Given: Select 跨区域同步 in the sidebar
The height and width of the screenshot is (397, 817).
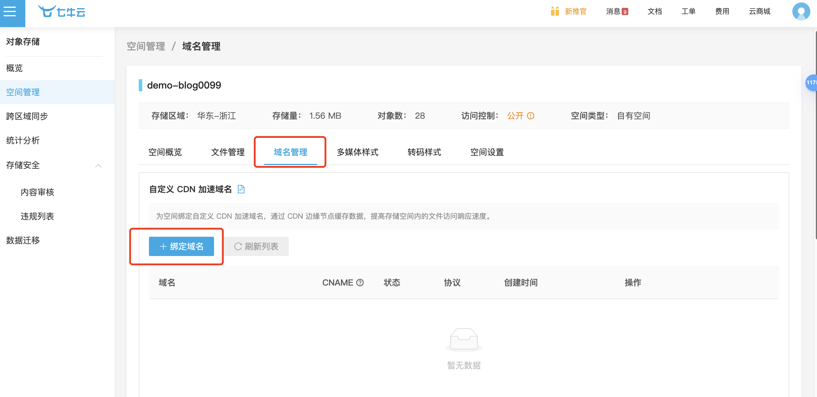Looking at the screenshot, I should click(27, 116).
